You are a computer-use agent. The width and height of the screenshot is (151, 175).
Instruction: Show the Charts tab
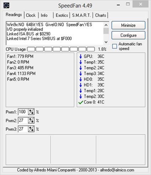click(x=101, y=15)
